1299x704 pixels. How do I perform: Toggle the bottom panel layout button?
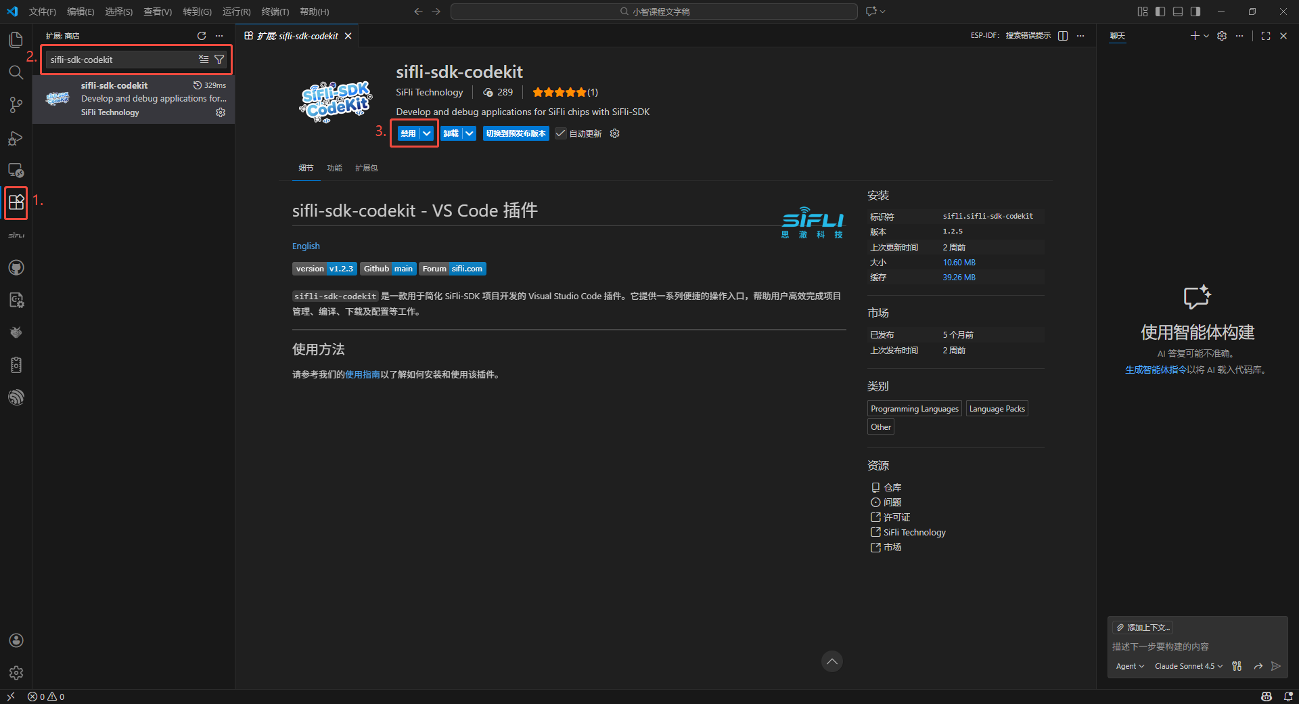point(1178,12)
